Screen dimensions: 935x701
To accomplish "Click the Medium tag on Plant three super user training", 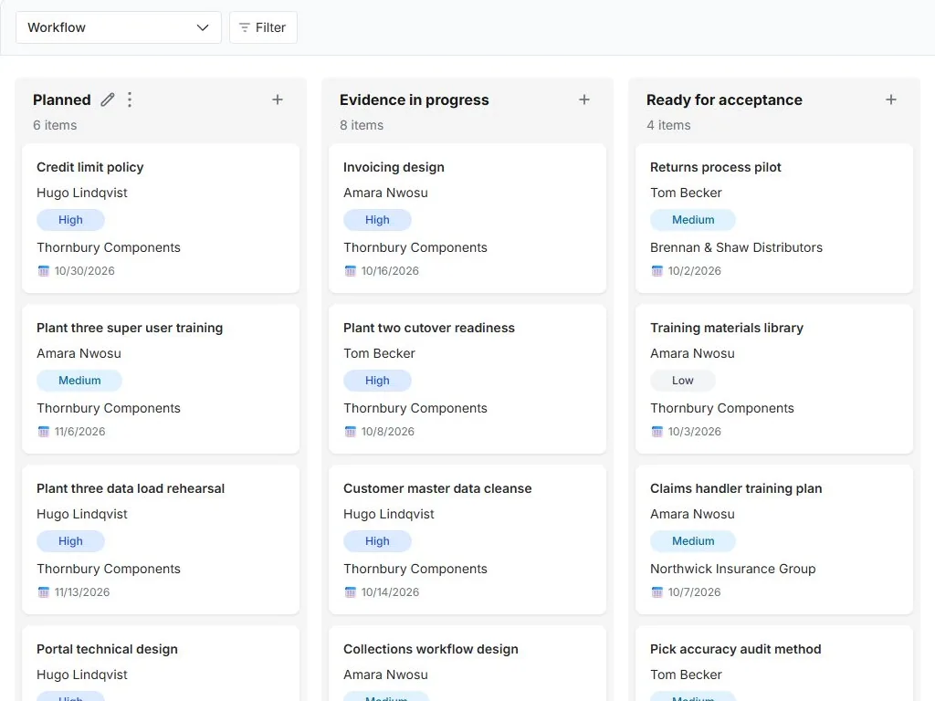I will [x=79, y=381].
